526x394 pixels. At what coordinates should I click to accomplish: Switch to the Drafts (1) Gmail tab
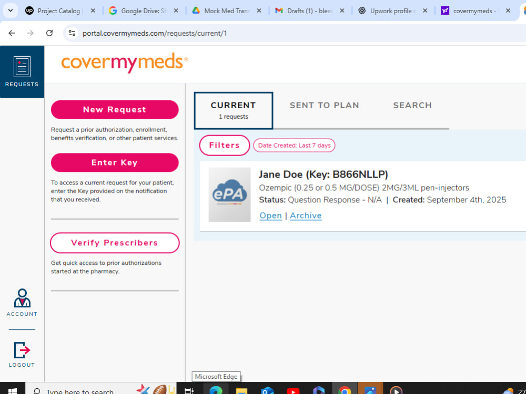coord(310,11)
